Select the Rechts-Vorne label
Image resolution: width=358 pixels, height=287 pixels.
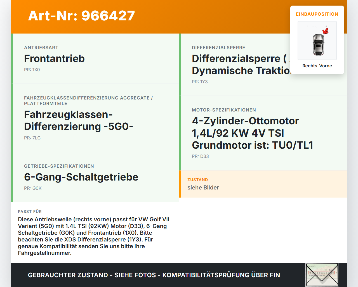317,66
